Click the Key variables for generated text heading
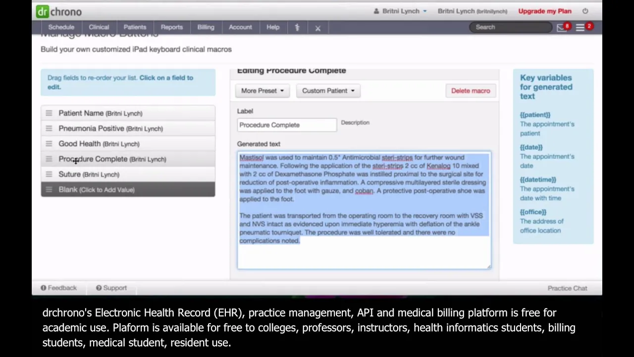634x357 pixels. click(x=546, y=87)
